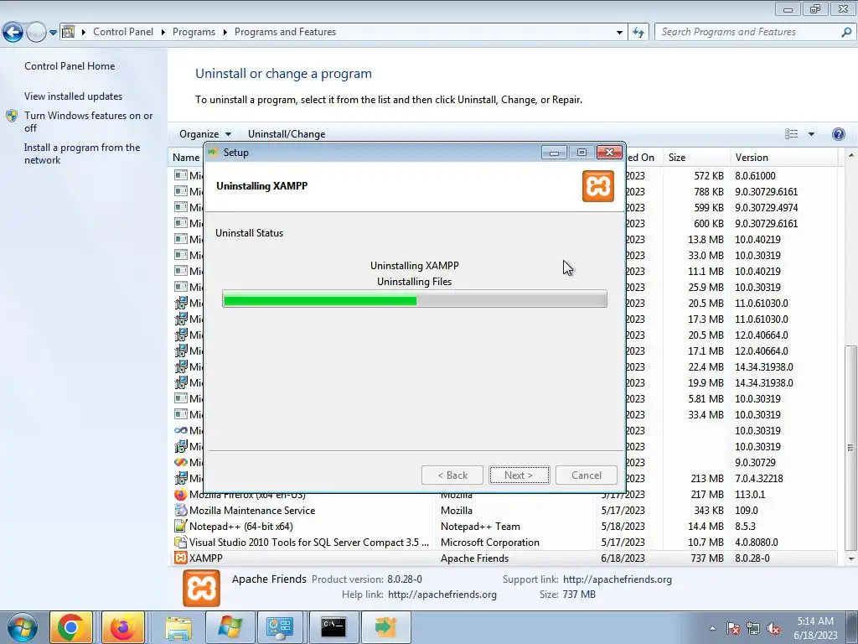Click the XAMPP row icon in program list
Viewport: 858px width, 644px height.
pyautogui.click(x=180, y=558)
